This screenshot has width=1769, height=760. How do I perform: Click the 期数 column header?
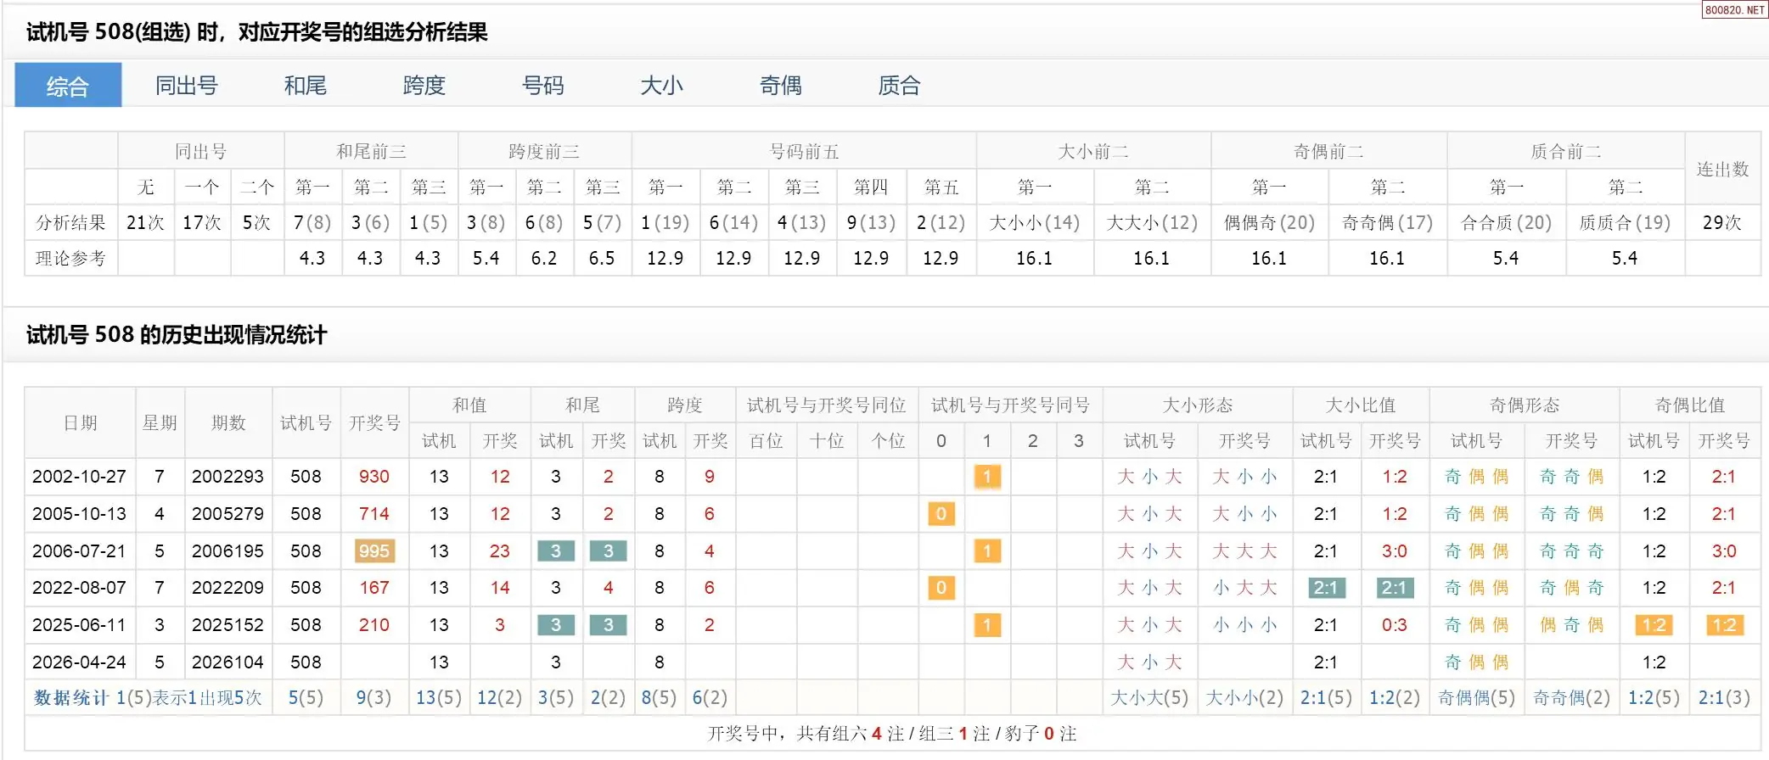coord(228,422)
